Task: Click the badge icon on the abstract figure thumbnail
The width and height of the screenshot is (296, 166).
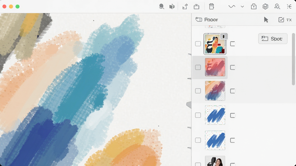Action: pyautogui.click(x=223, y=37)
